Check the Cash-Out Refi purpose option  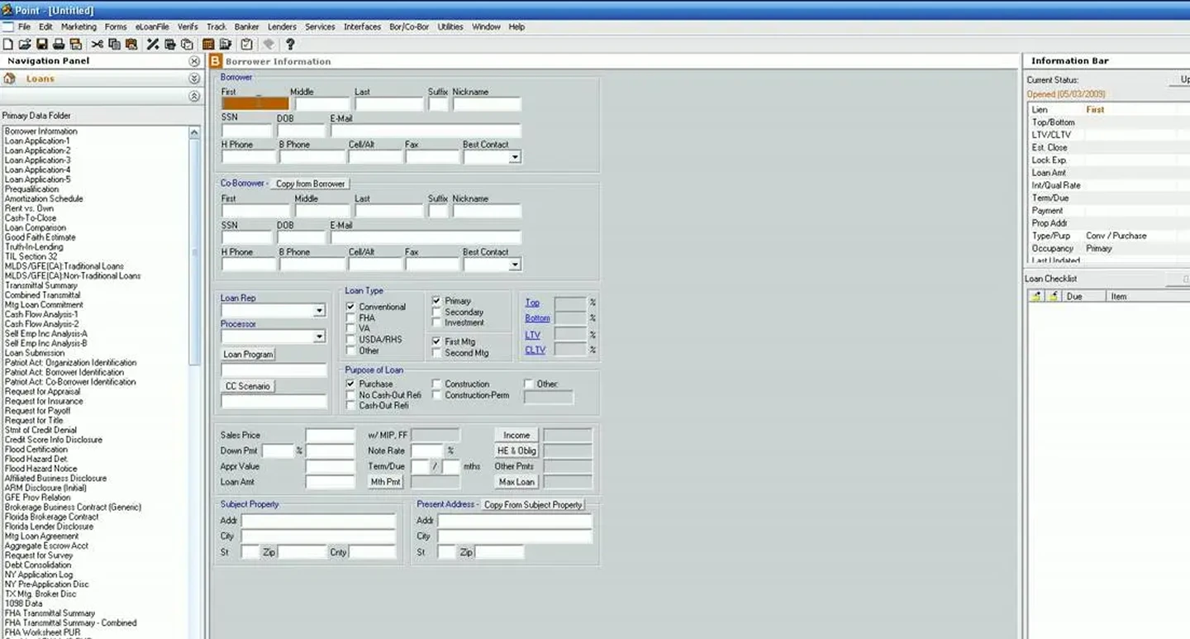350,405
